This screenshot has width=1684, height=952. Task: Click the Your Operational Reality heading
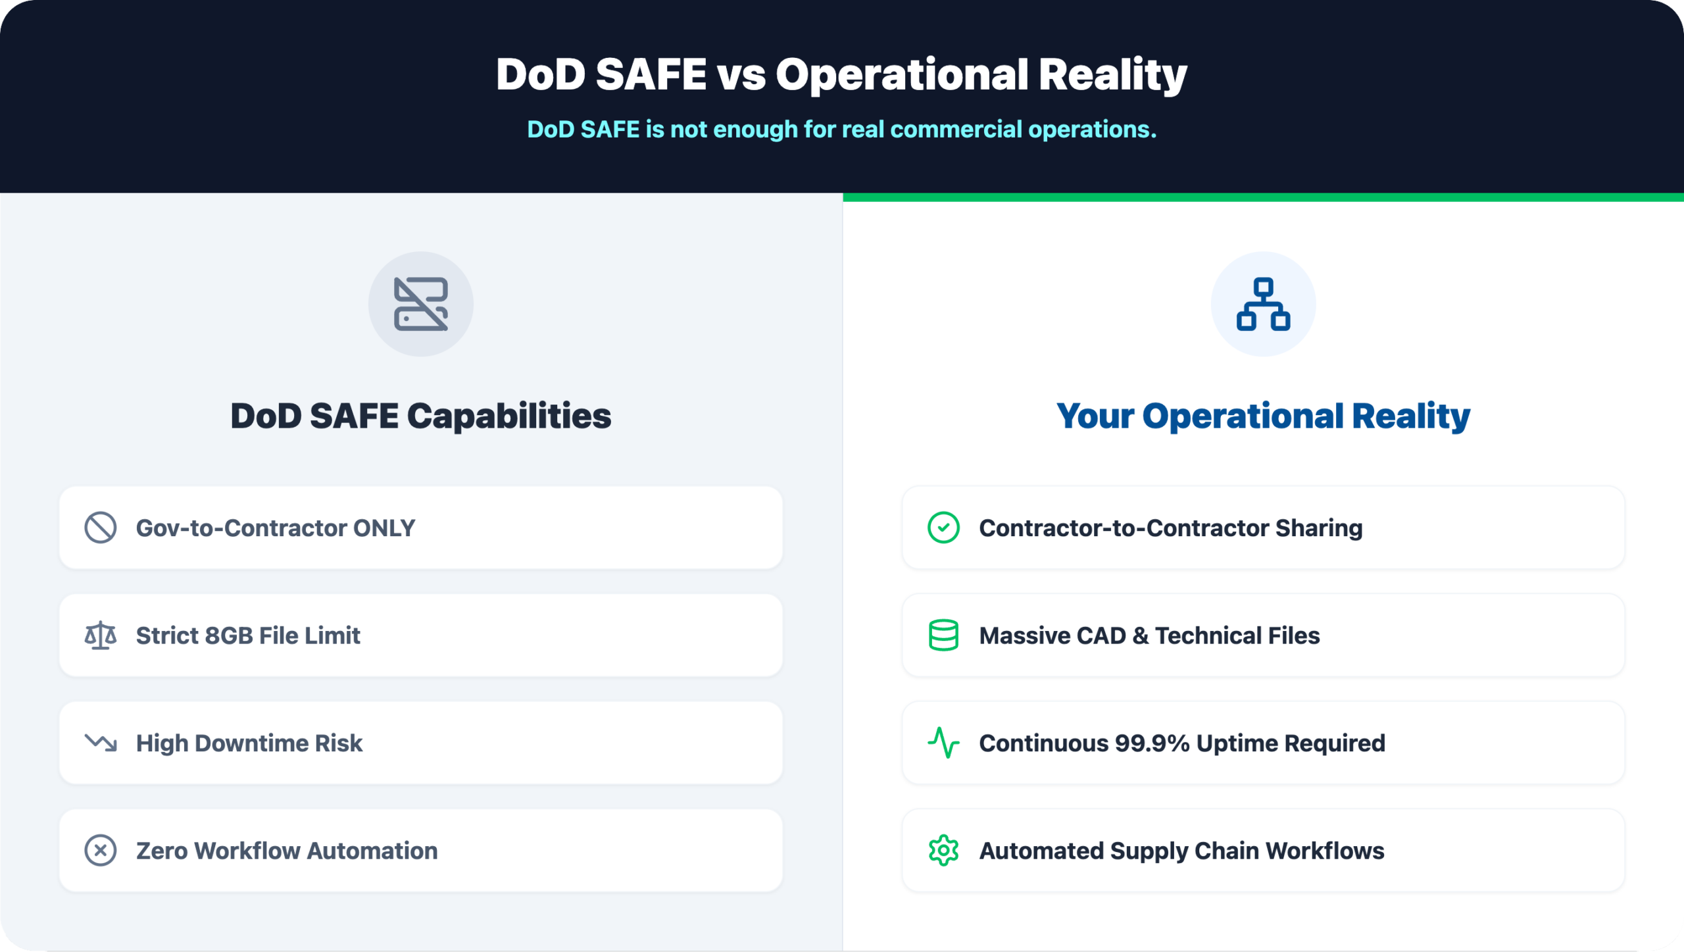(1262, 416)
